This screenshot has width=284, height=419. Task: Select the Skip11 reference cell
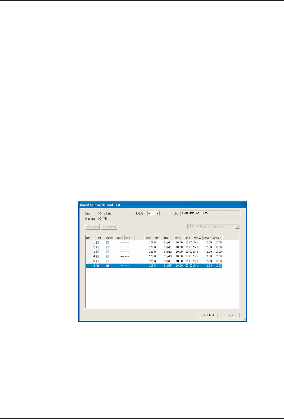click(x=168, y=247)
